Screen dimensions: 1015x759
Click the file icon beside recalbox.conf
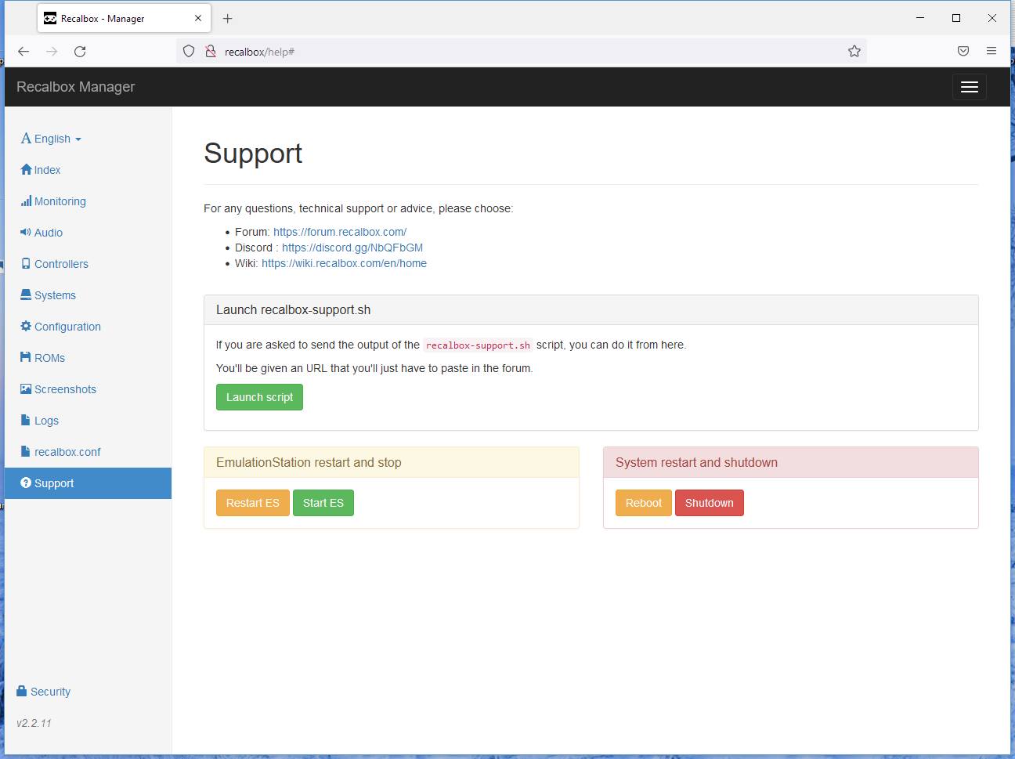[26, 451]
